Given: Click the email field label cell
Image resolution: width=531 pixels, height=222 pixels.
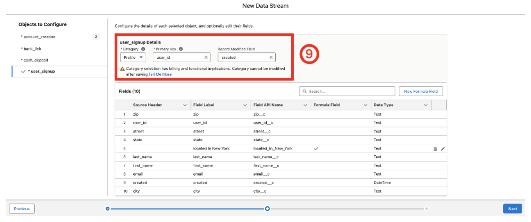Looking at the screenshot, I should click(198, 174).
